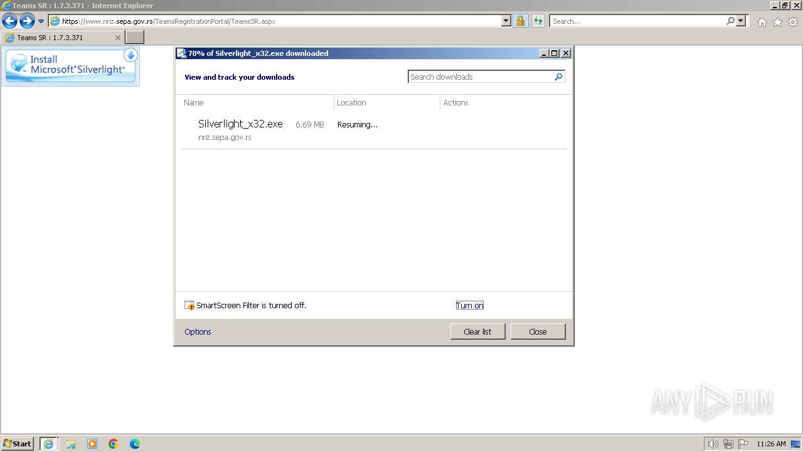The image size is (803, 452).
Task: Launch Google Chrome from the taskbar
Action: [x=114, y=444]
